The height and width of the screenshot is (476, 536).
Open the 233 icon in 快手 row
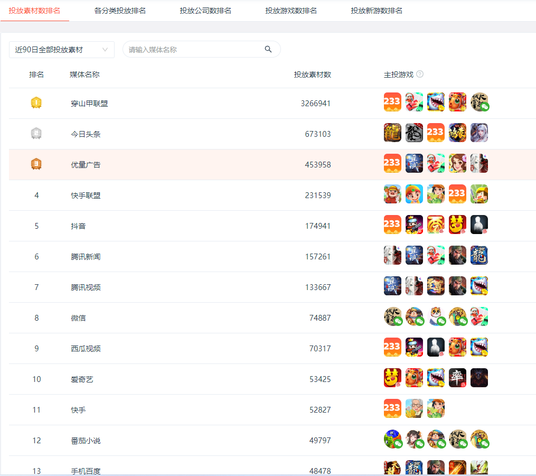pos(392,408)
